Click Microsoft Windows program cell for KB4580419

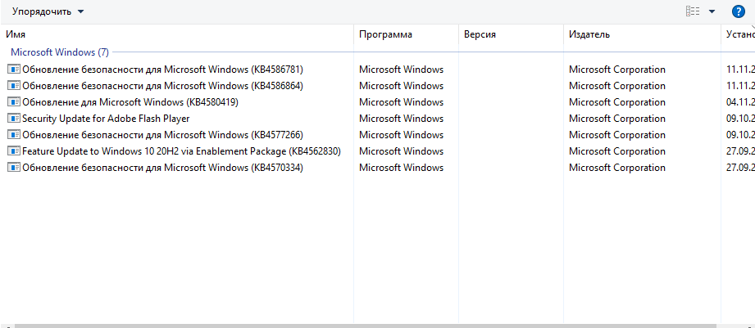pyautogui.click(x=401, y=101)
